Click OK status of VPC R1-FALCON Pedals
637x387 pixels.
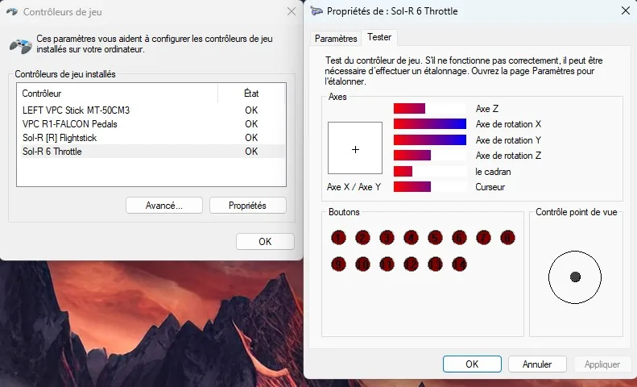point(251,124)
